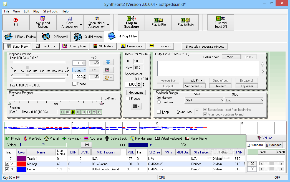The image size is (290, 182).
Task: Turn Midi Input ON
Action: click(x=221, y=22)
